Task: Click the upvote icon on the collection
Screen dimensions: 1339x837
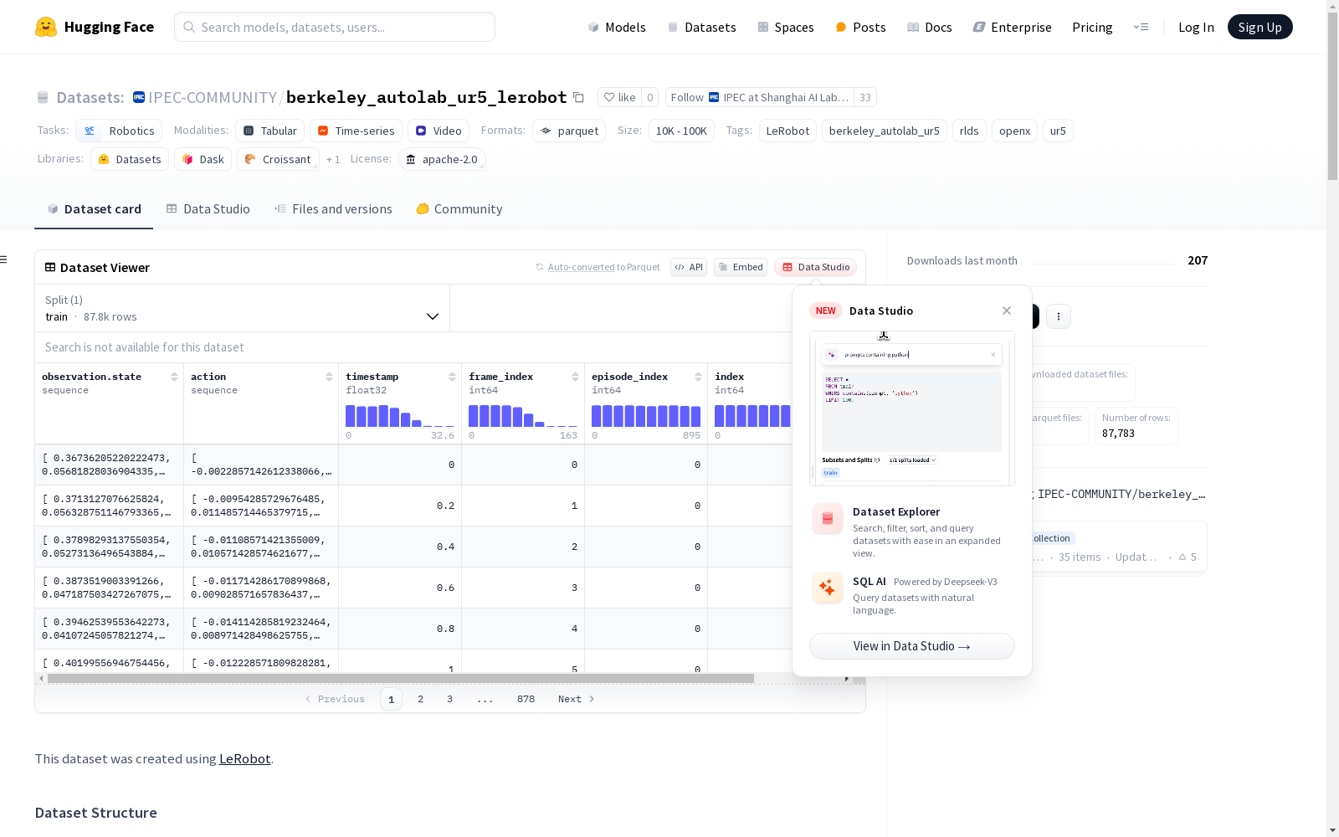Action: pos(1183,557)
